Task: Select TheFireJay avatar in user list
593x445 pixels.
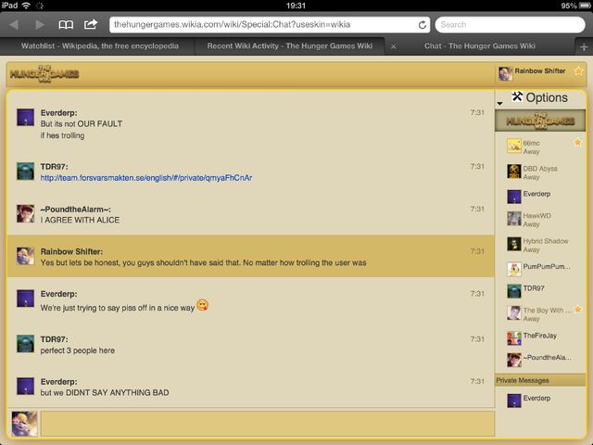Action: click(x=514, y=338)
